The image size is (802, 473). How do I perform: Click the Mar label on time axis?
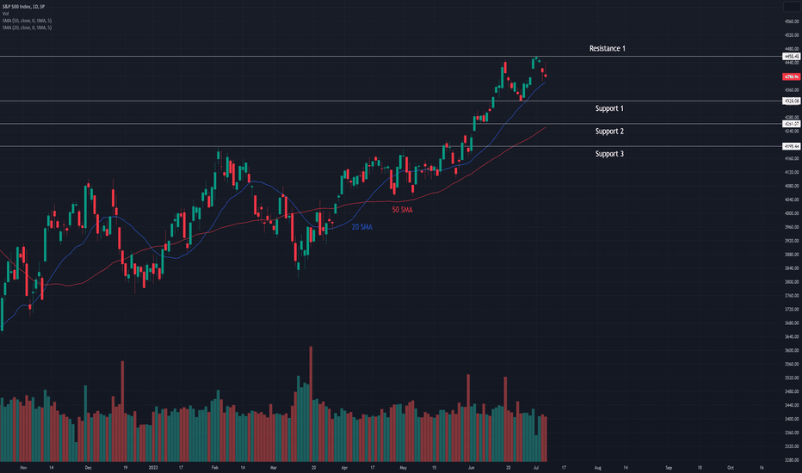(x=273, y=467)
